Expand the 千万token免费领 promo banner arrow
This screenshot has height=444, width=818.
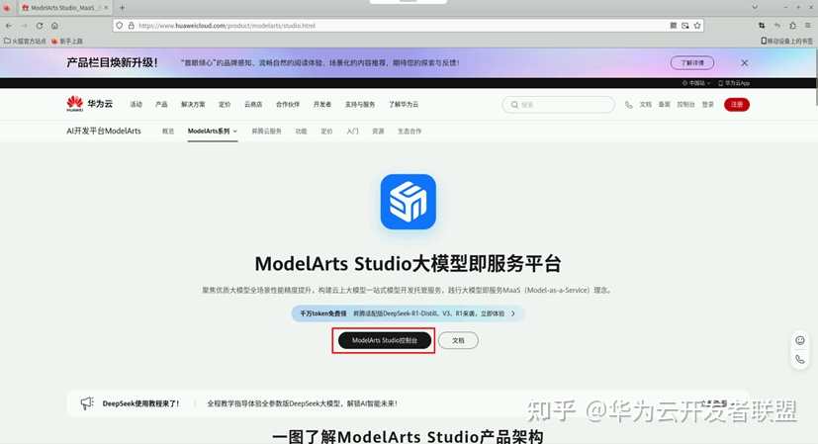point(512,313)
